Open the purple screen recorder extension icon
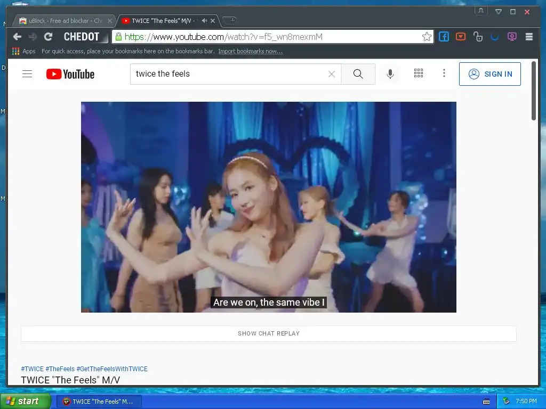The width and height of the screenshot is (546, 409). coord(512,37)
